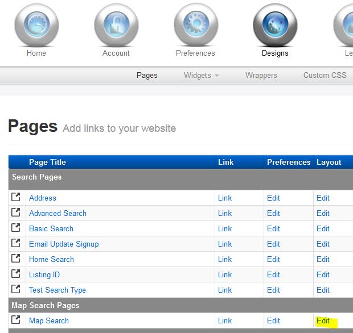Viewport: 353px width, 333px height.
Task: Click the Map Search Pages section heading
Action: (x=45, y=305)
